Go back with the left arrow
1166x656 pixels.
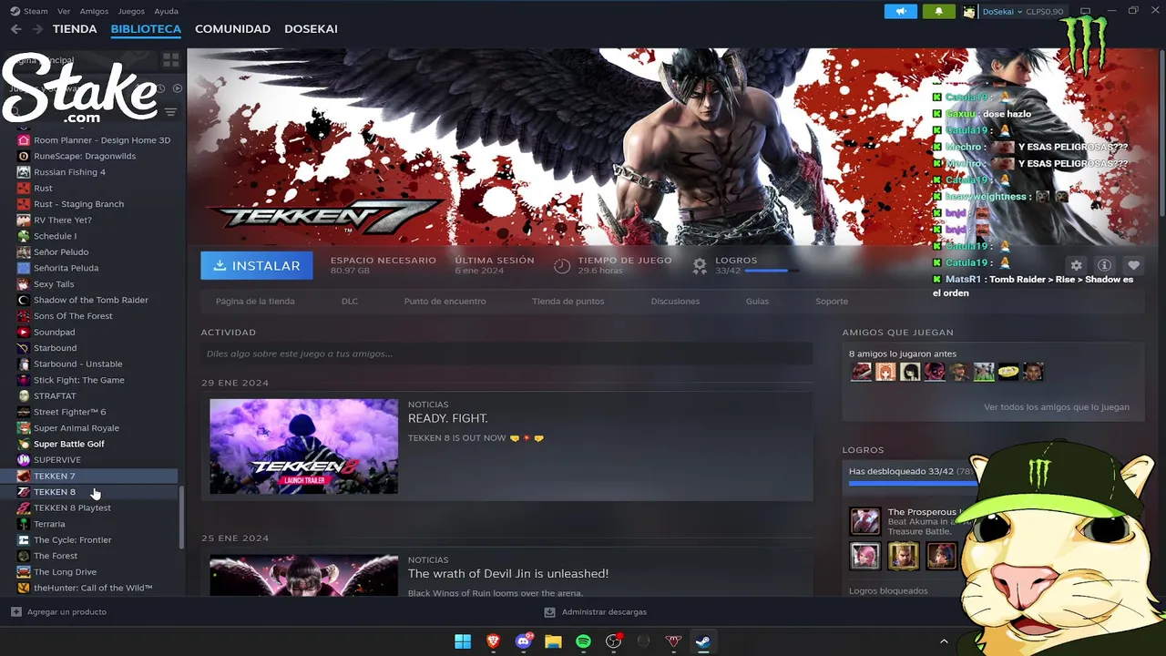(15, 29)
